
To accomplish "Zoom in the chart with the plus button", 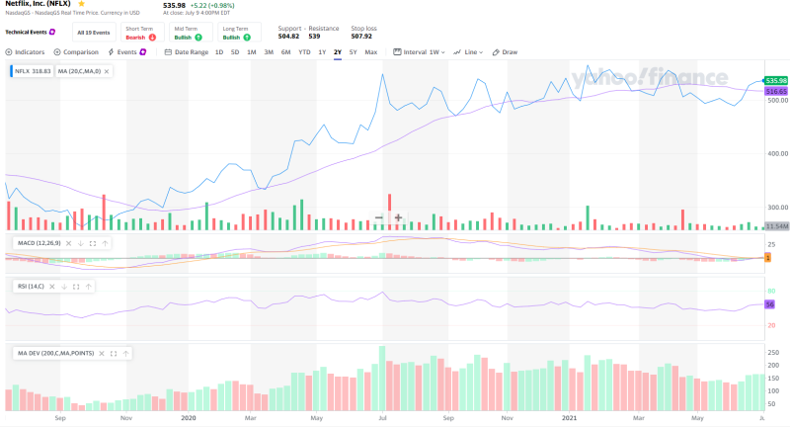I will click(398, 217).
